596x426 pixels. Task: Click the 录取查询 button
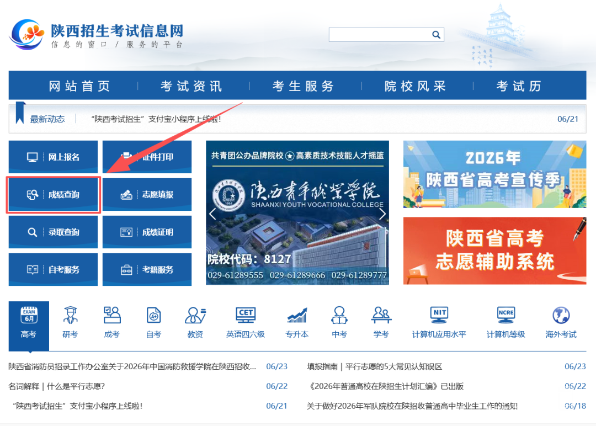(53, 232)
